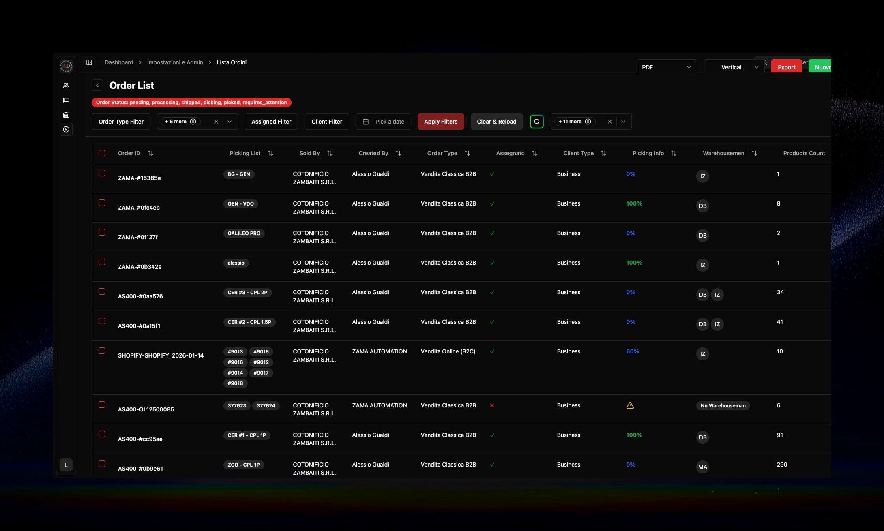
Task: Click the green-outlined search icon button
Action: point(536,122)
